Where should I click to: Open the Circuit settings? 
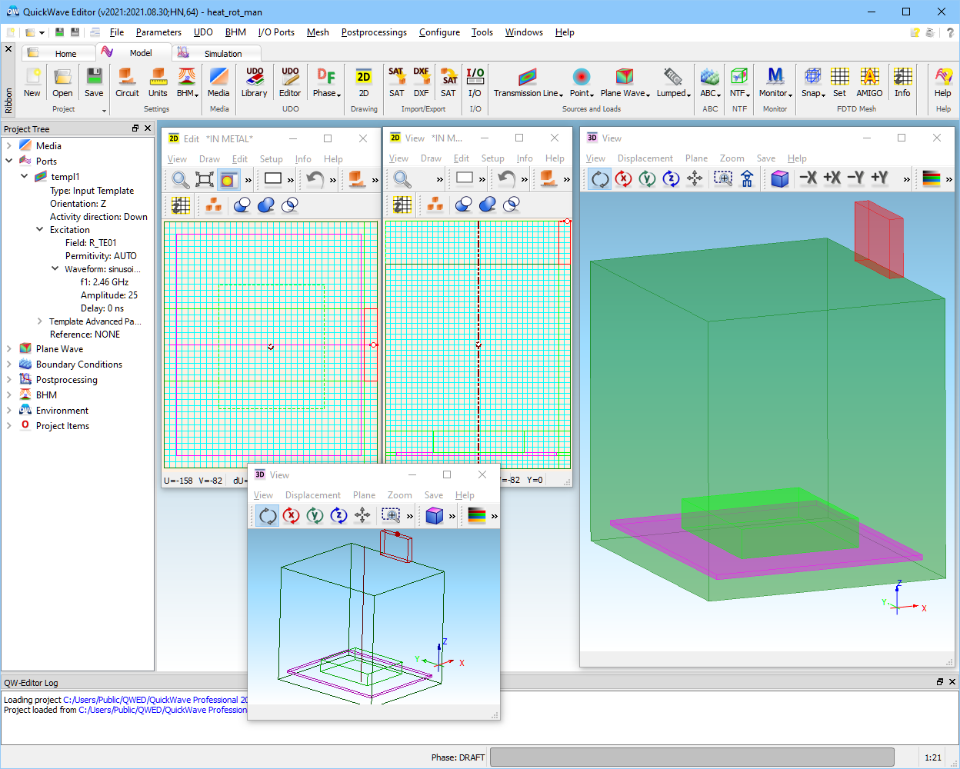127,82
